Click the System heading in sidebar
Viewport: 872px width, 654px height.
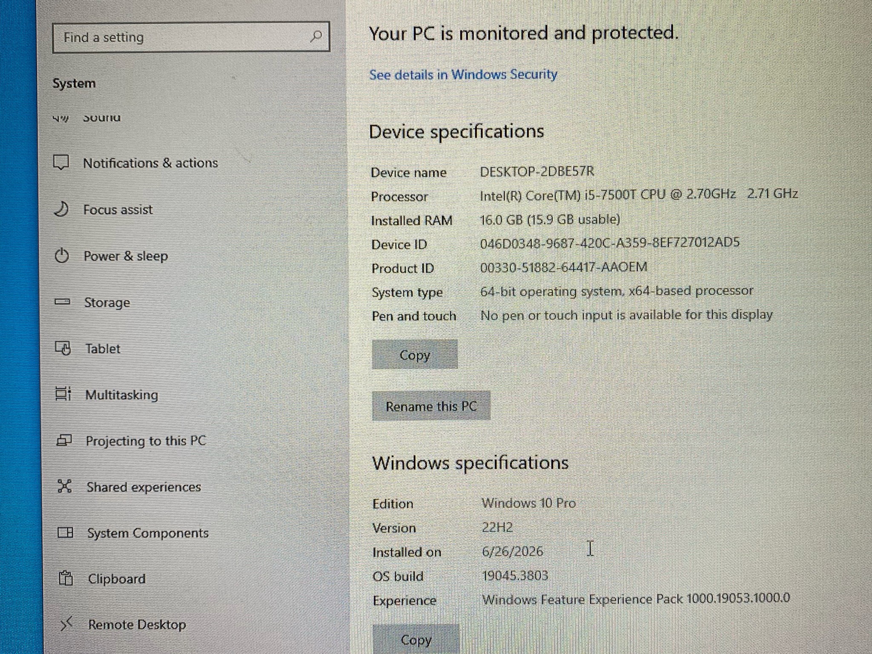[x=74, y=83]
